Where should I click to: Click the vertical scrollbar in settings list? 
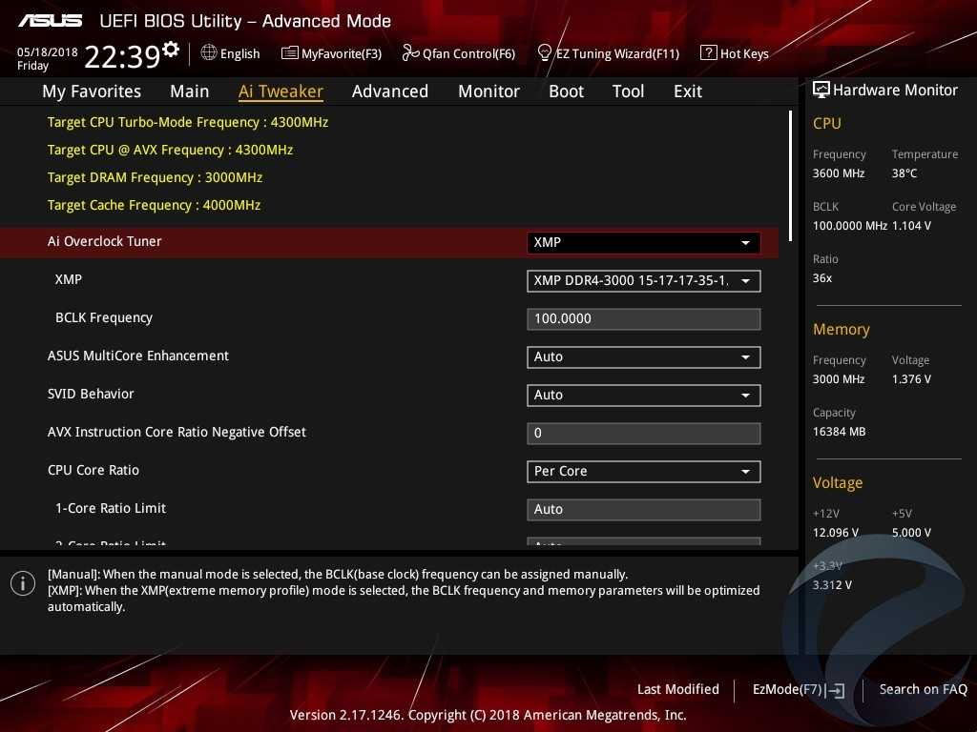(x=790, y=172)
